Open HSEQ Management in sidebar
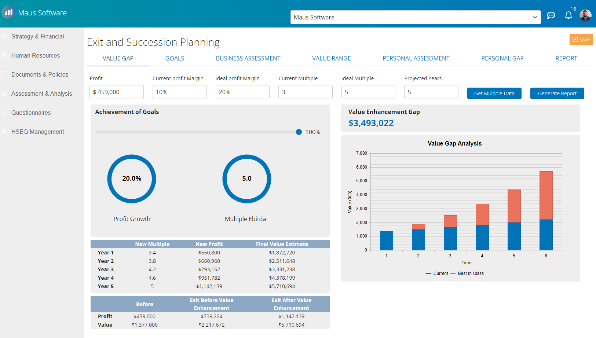 point(37,132)
